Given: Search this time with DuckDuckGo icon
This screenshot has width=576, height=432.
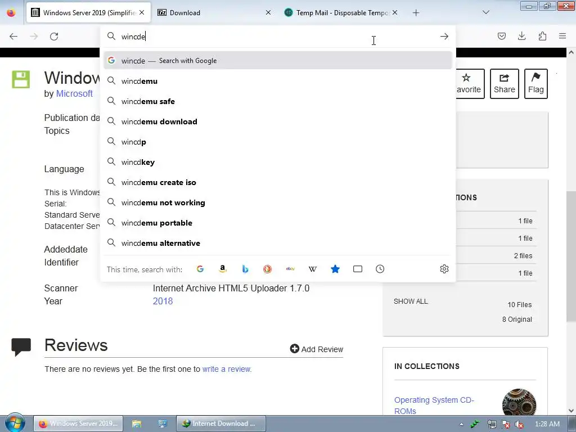Looking at the screenshot, I should [267, 269].
